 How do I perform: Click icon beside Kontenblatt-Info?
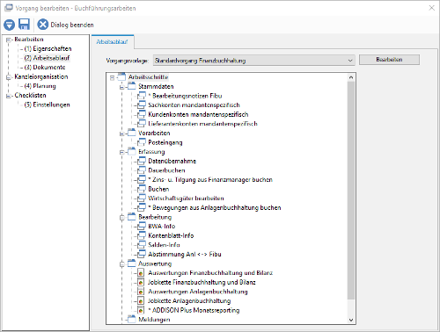pos(142,235)
